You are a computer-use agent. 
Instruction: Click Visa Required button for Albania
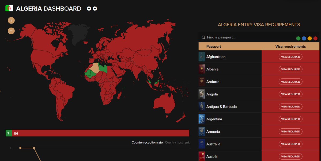(290, 69)
